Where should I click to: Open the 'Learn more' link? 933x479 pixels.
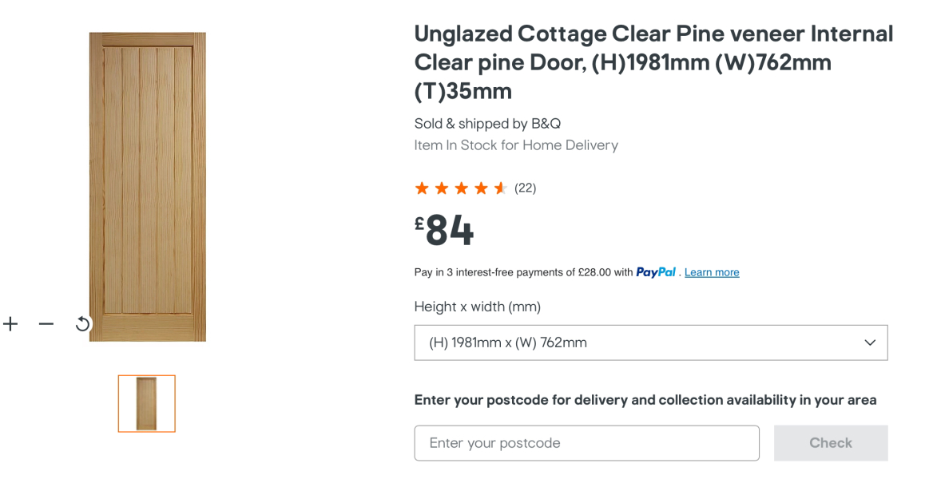(711, 271)
